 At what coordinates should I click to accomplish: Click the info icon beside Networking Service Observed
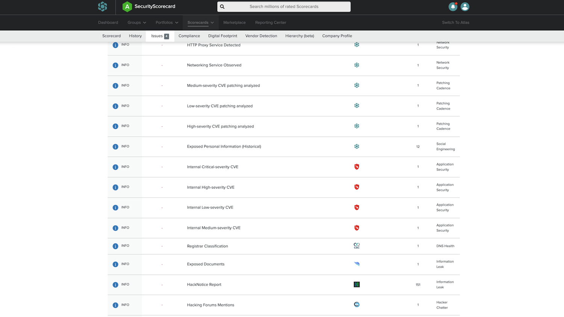(115, 65)
